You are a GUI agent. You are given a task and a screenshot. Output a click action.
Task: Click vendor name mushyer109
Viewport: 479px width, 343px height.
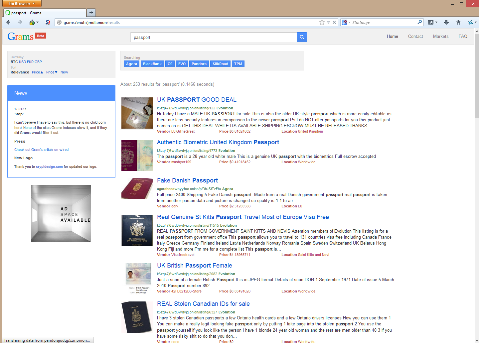(x=181, y=162)
